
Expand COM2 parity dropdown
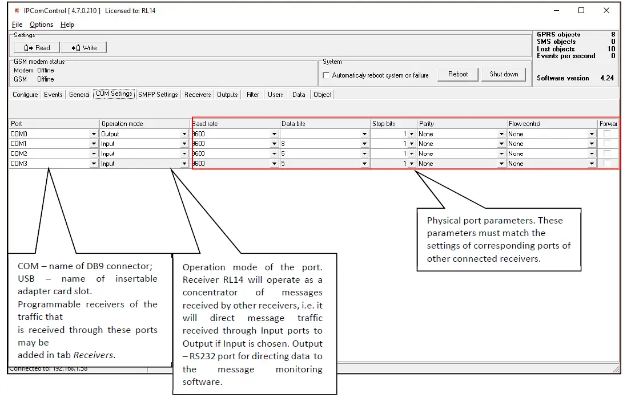(x=501, y=154)
